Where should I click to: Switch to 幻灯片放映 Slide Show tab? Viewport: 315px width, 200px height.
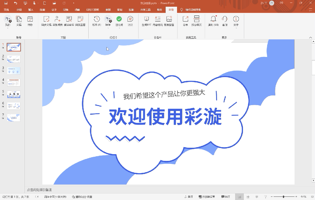click(x=93, y=10)
